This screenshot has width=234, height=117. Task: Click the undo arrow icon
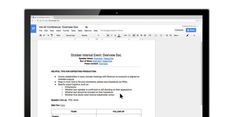[x=44, y=35]
